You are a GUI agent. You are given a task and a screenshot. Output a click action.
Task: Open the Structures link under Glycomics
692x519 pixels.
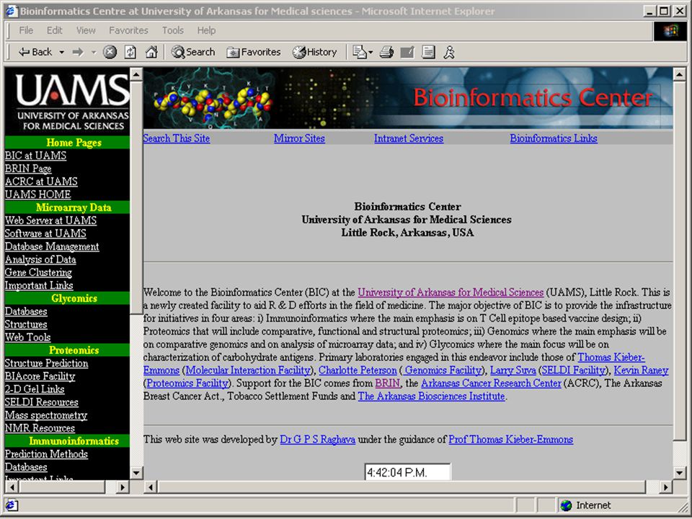(26, 324)
